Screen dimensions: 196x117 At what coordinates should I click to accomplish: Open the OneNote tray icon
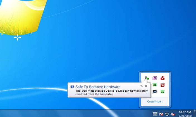pyautogui.click(x=155, y=78)
